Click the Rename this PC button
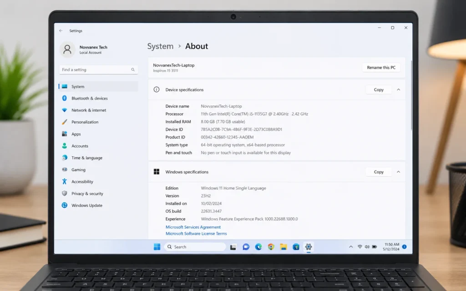The image size is (466, 291). point(381,67)
